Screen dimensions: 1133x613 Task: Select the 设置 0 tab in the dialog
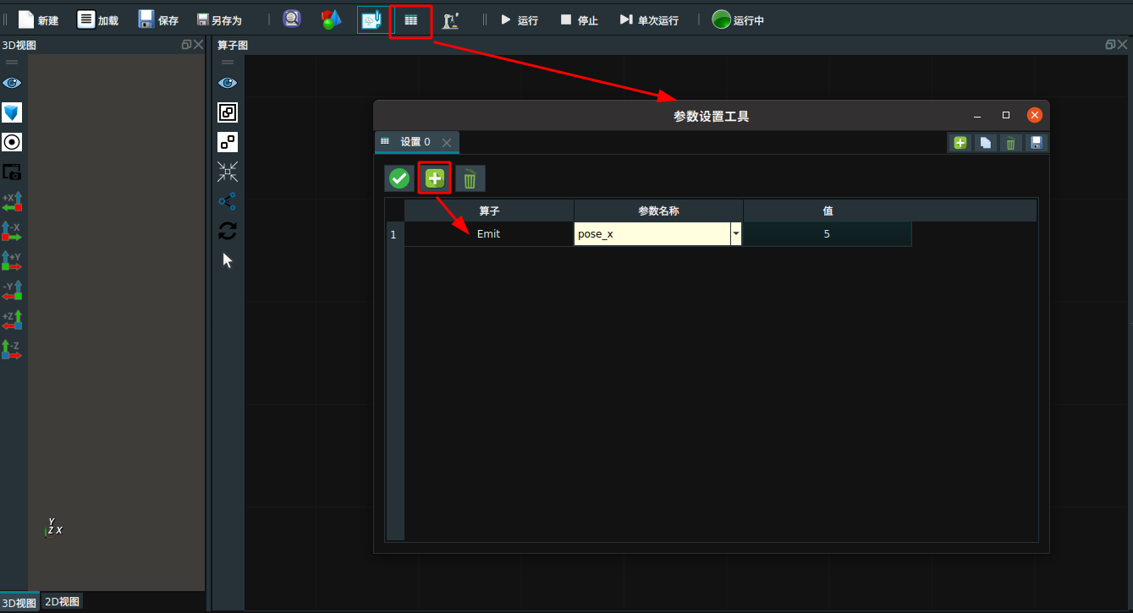(x=415, y=142)
